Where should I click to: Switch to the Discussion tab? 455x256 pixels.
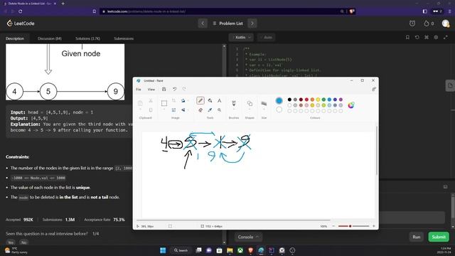point(50,38)
